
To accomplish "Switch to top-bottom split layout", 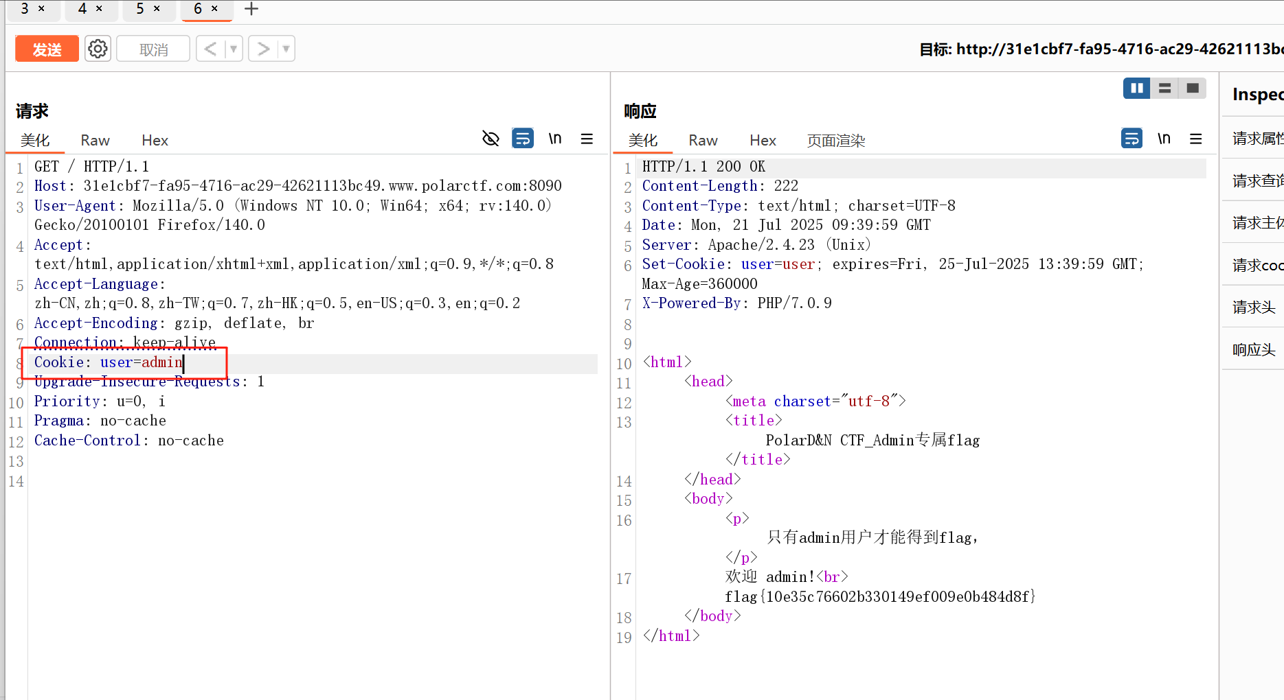I will (x=1164, y=88).
